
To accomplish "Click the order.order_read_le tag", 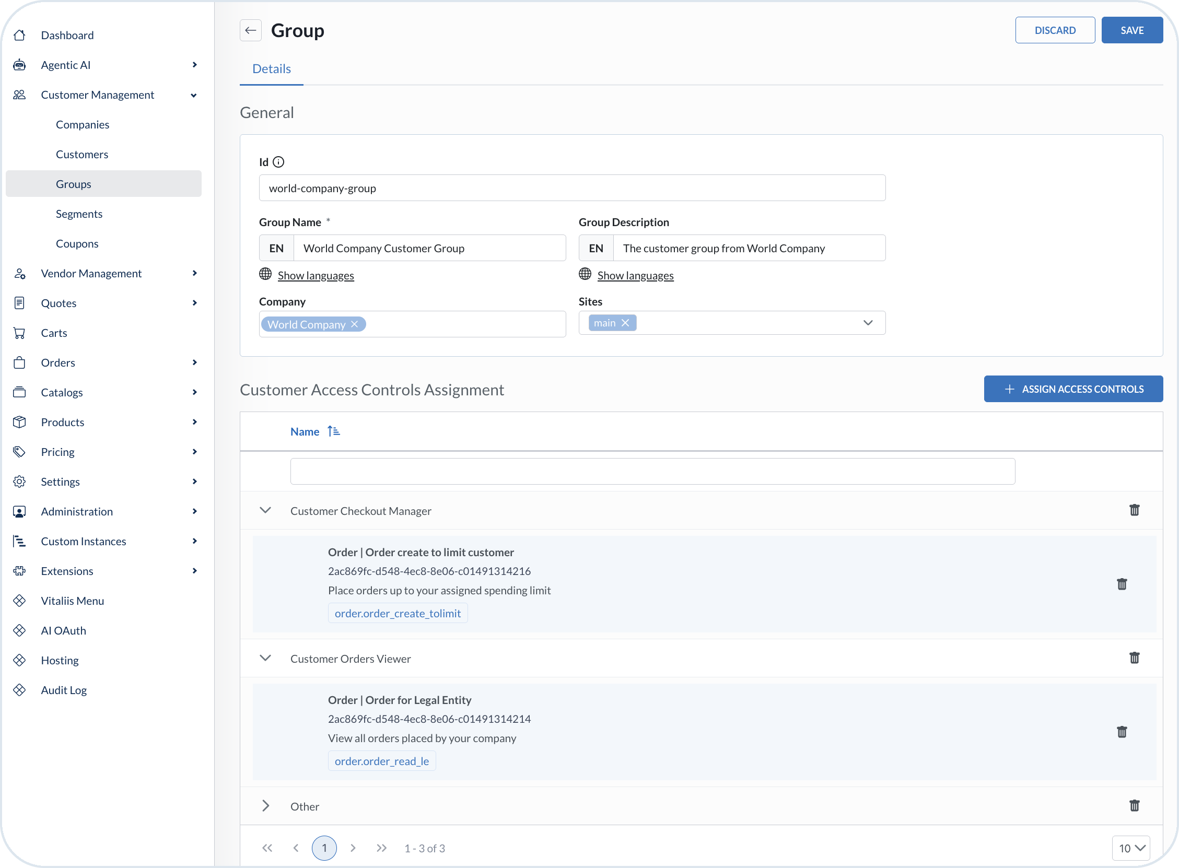I will [382, 761].
